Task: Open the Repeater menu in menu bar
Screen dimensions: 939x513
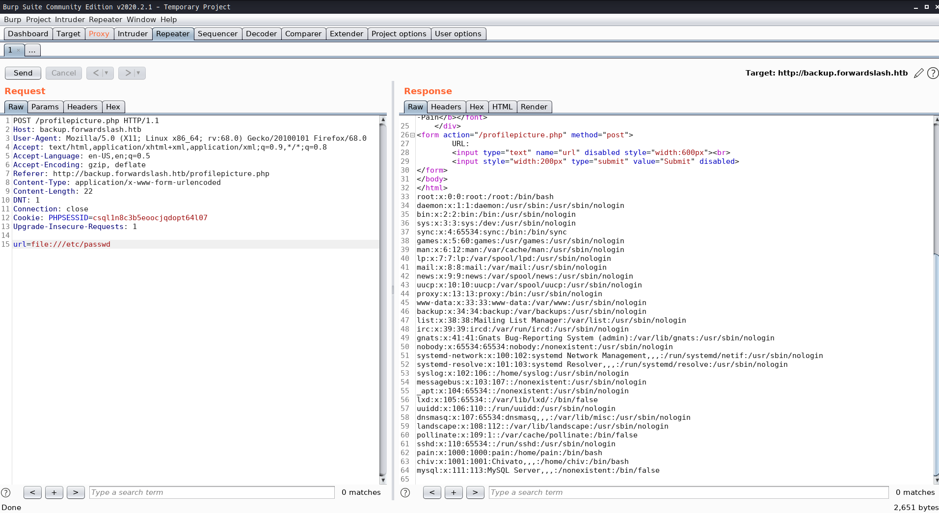Action: point(106,20)
